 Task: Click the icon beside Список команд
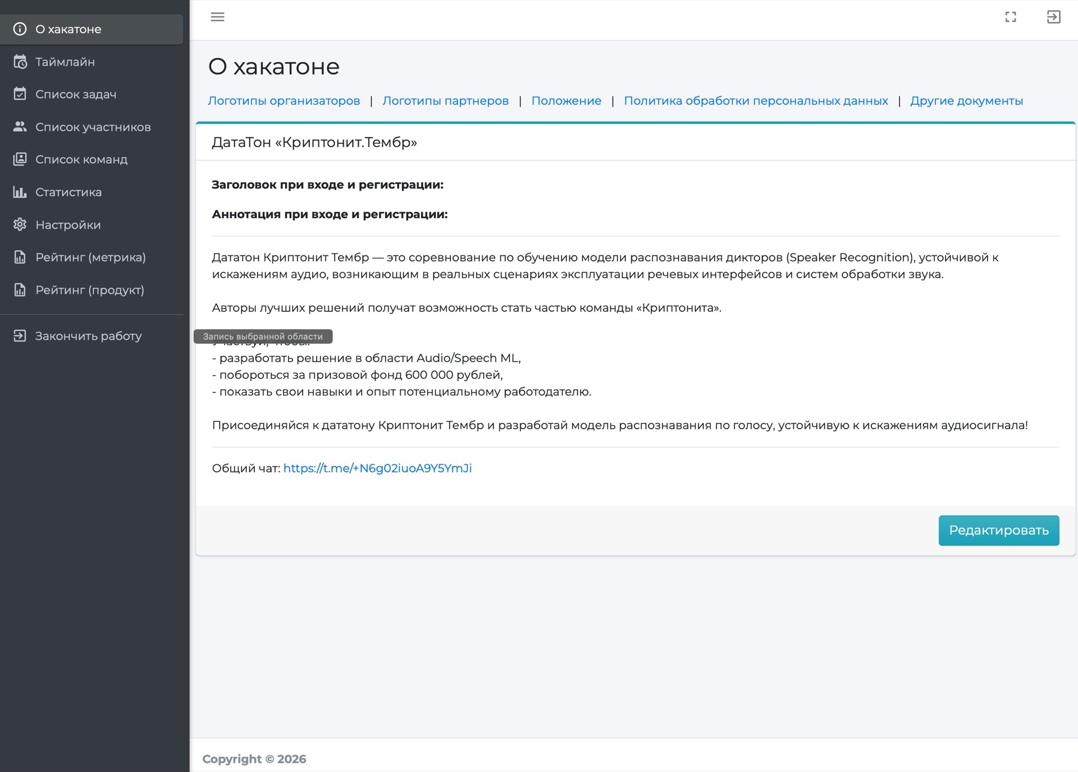[20, 159]
